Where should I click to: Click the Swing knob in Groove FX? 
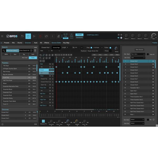(x=68, y=121)
